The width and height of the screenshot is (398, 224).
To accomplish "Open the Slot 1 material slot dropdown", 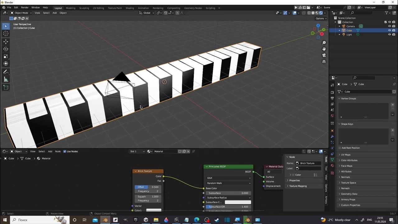I will 137,152.
